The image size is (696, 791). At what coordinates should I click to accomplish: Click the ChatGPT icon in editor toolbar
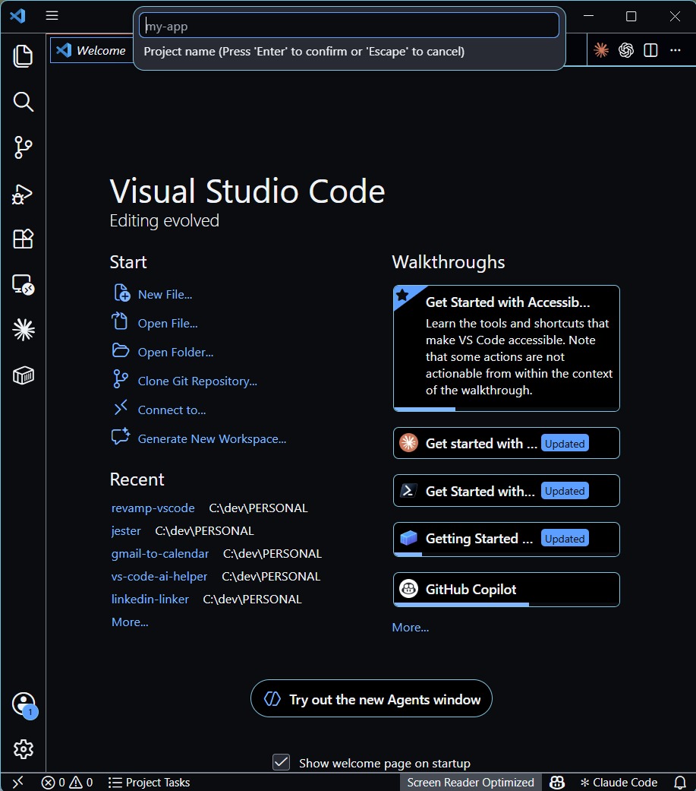pyautogui.click(x=626, y=50)
